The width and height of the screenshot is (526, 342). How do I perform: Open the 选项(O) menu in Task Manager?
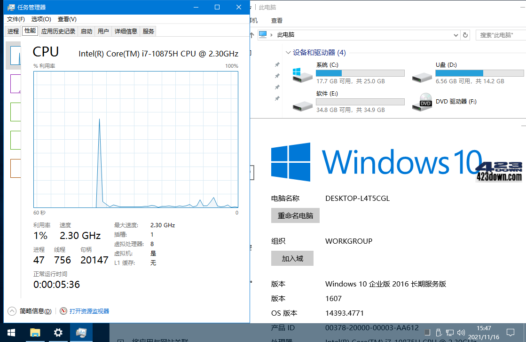tap(41, 19)
